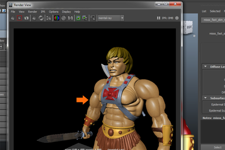Open the Help menu in Render View

coord(77,12)
